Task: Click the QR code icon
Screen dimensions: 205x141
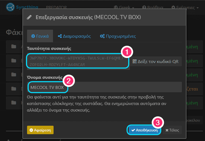Action: [x=134, y=61]
